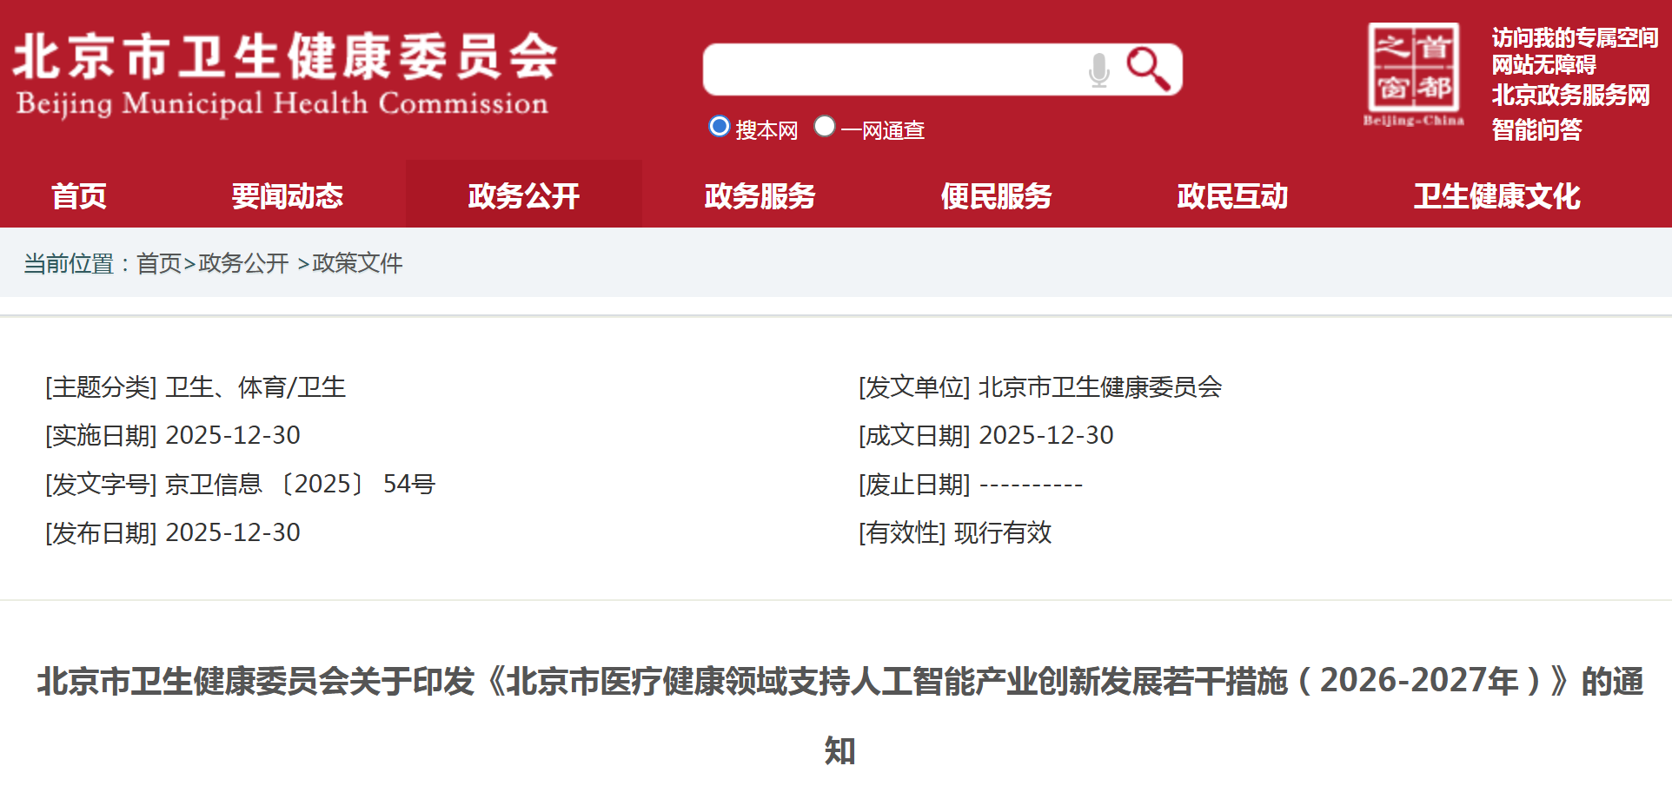
Task: Open the 卫生健康文化 section
Action: [x=1497, y=195]
